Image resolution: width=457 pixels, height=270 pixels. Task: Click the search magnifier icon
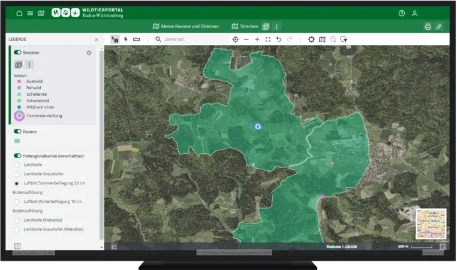pos(158,40)
